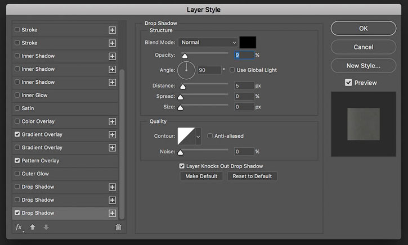This screenshot has height=245, width=408.
Task: Click the Contour curve thumbnail
Action: (x=186, y=136)
